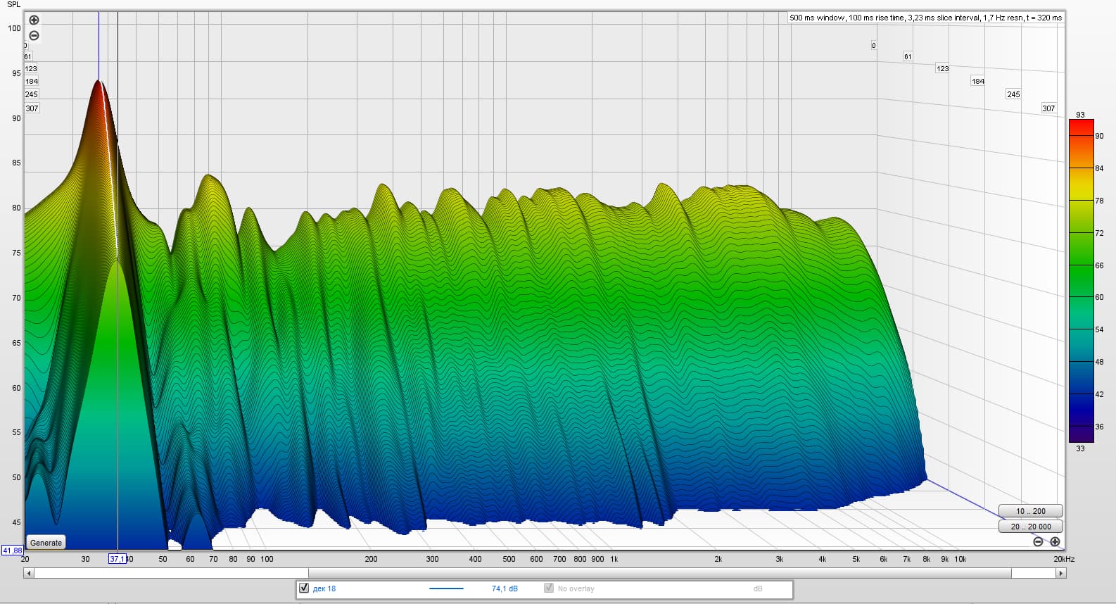The width and height of the screenshot is (1116, 604).
Task: Click the 500 ms window settings info text
Action: (925, 18)
